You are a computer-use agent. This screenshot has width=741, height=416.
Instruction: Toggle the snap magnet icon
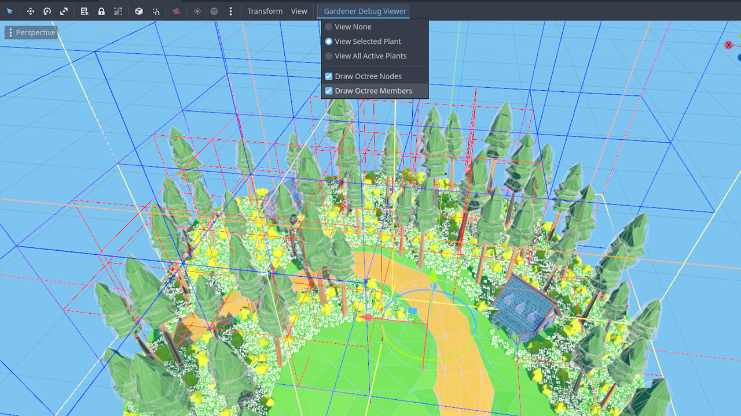tap(156, 11)
